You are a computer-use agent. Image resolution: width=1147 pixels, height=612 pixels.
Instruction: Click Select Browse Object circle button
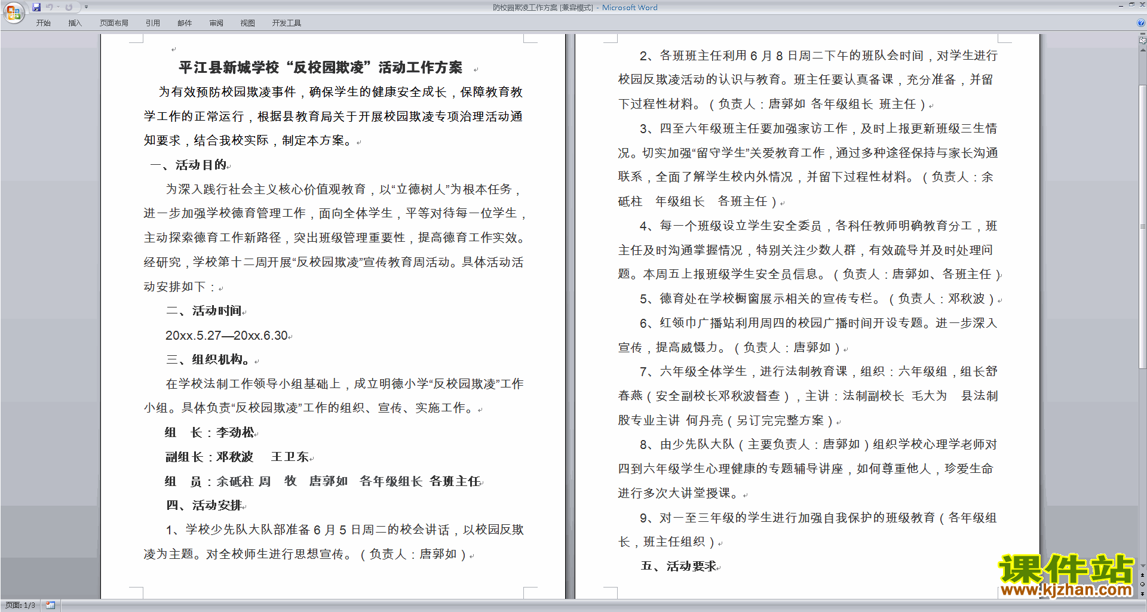click(1142, 585)
